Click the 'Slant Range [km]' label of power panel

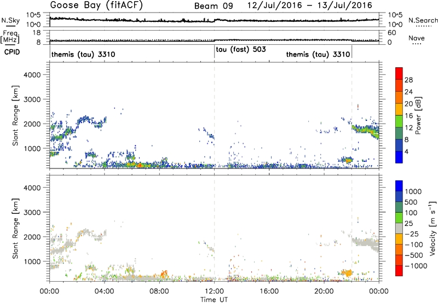[x=15, y=115]
